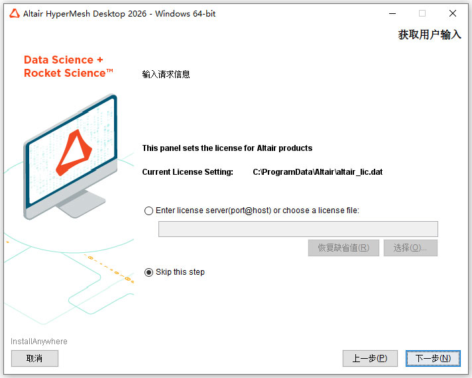Minimize the installer window
The height and width of the screenshot is (378, 472).
pos(392,13)
